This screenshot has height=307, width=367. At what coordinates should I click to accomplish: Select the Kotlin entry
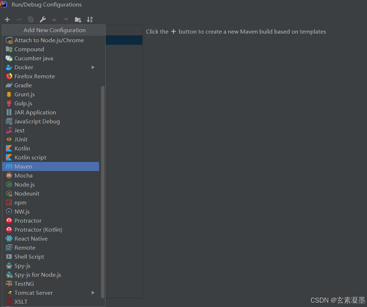point(51,149)
